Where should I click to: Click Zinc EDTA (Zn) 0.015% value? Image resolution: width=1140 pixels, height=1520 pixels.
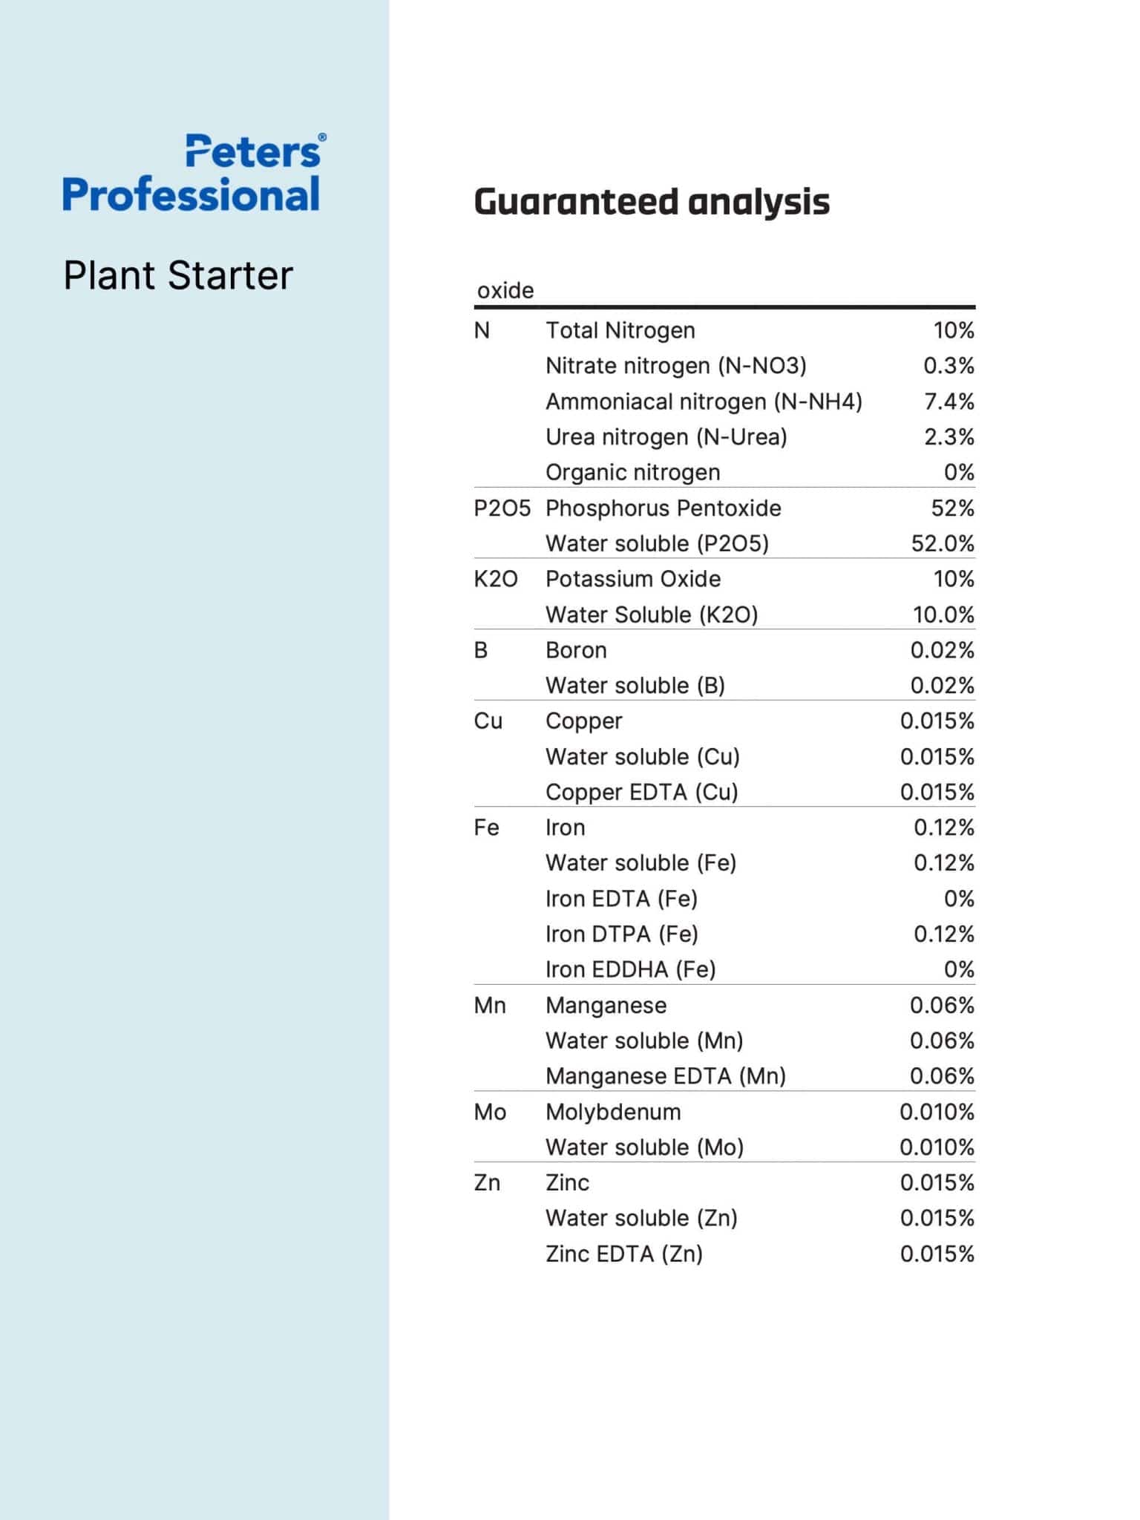(x=937, y=1254)
